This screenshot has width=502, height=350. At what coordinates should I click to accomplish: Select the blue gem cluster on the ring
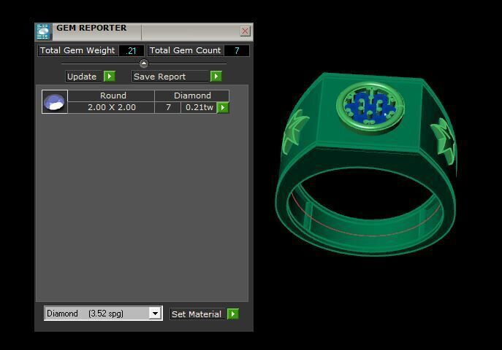point(371,107)
